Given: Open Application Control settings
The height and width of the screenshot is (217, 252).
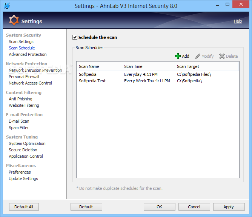Looking at the screenshot, I should pyautogui.click(x=26, y=156).
